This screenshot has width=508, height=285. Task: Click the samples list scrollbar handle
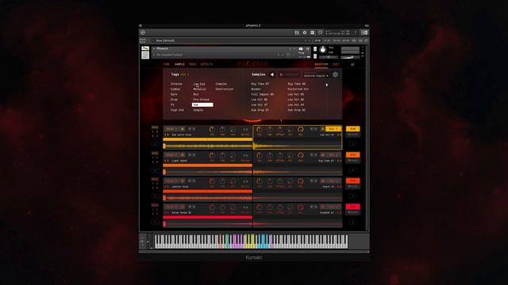pyautogui.click(x=326, y=85)
